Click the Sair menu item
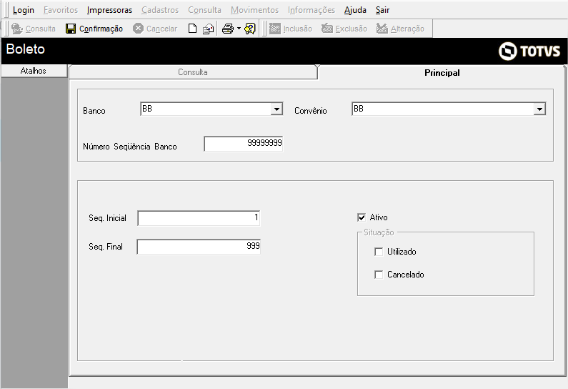Screen dimensions: 568x389 pyautogui.click(x=382, y=10)
